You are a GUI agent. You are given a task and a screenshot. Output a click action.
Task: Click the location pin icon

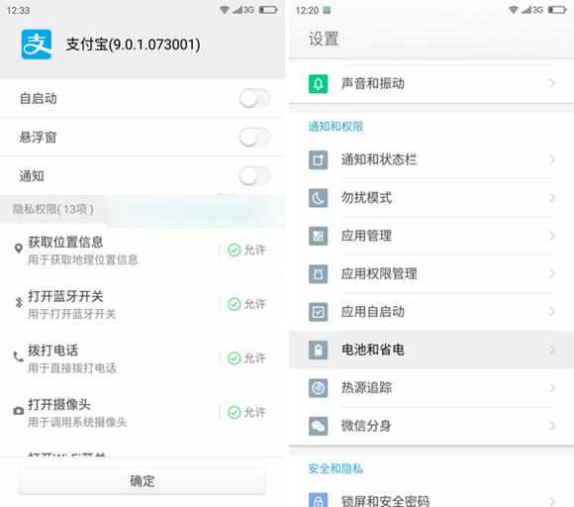18,249
